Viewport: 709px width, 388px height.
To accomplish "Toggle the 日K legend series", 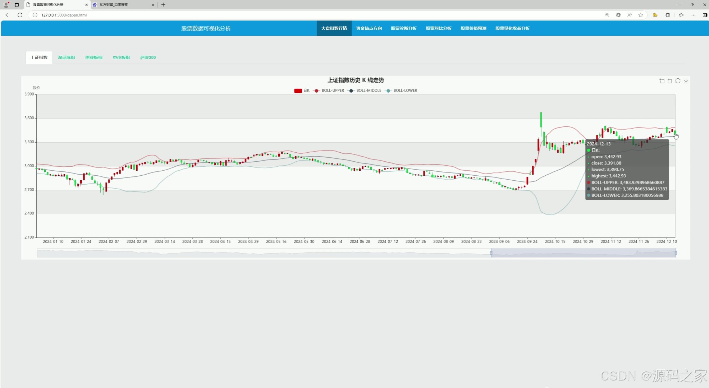I will (x=302, y=91).
